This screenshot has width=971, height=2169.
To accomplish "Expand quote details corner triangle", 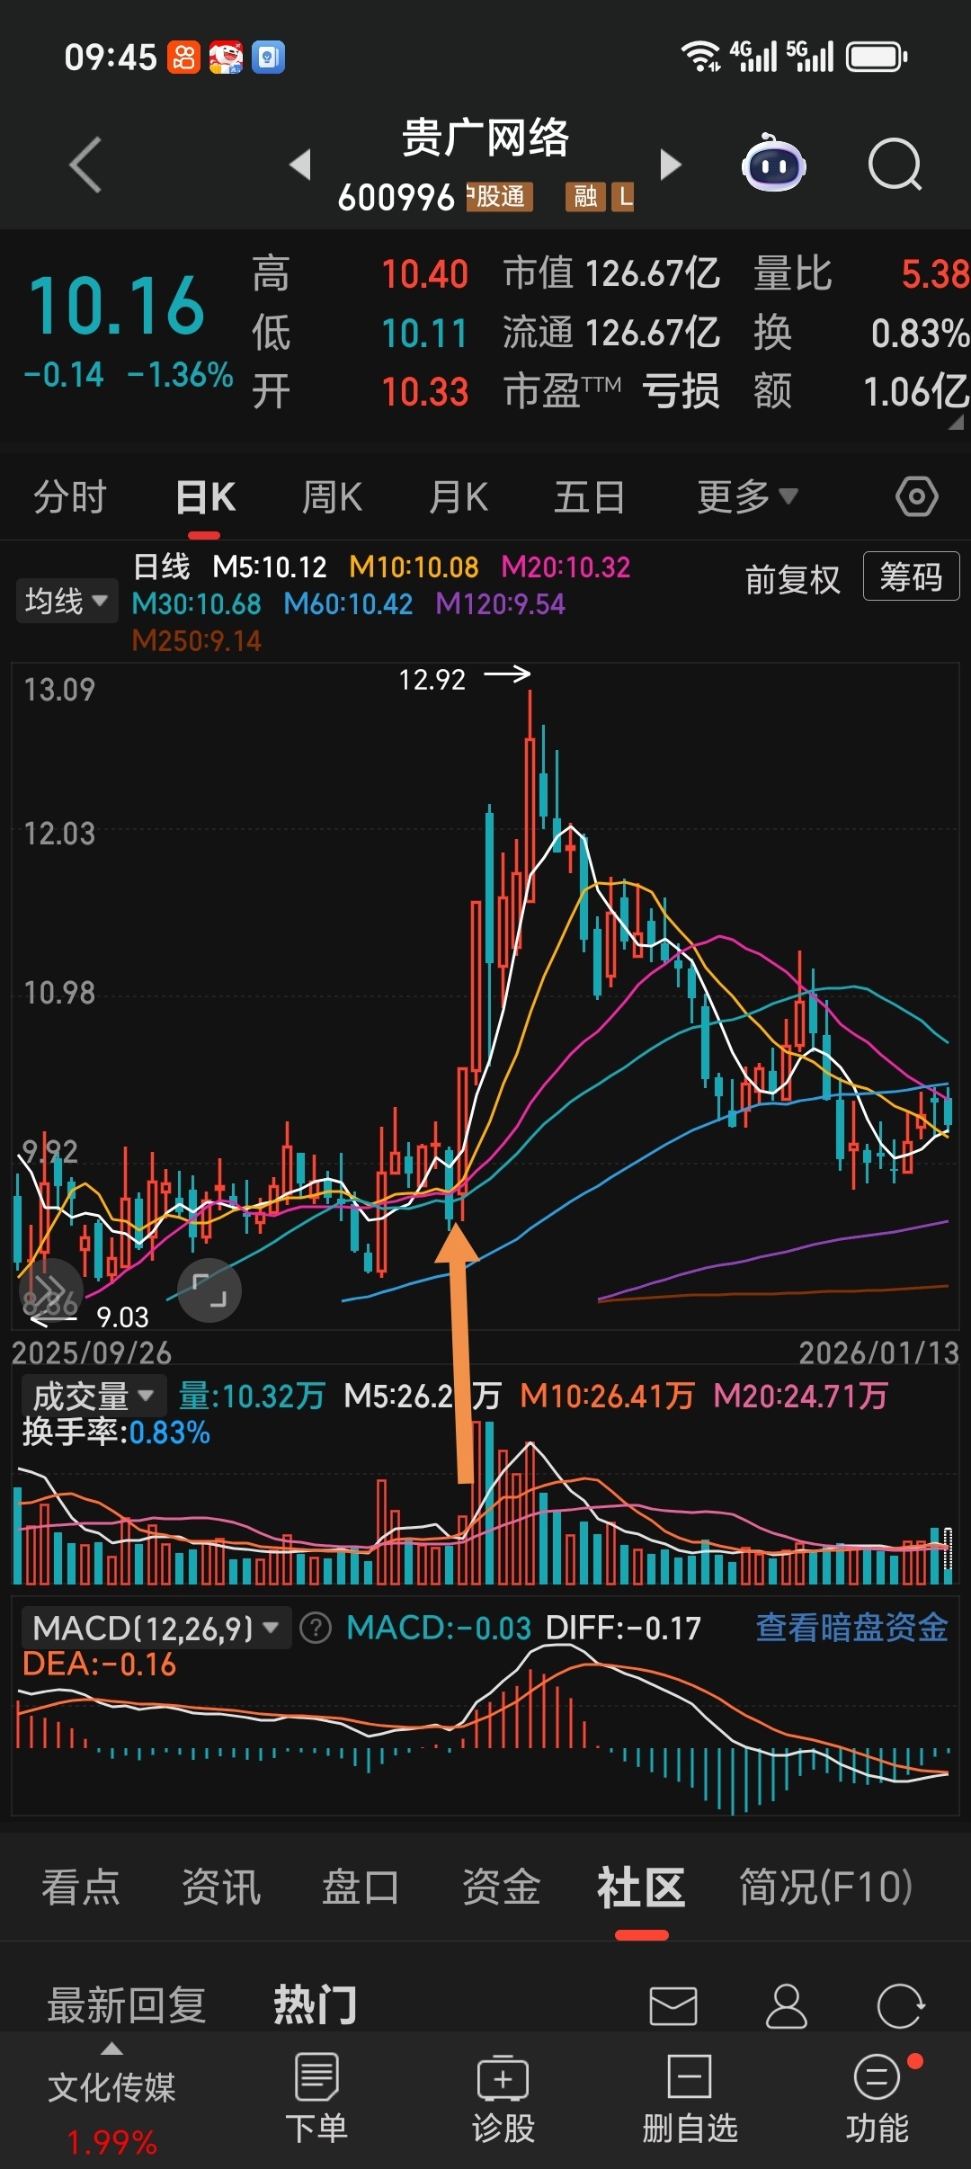I will (955, 423).
